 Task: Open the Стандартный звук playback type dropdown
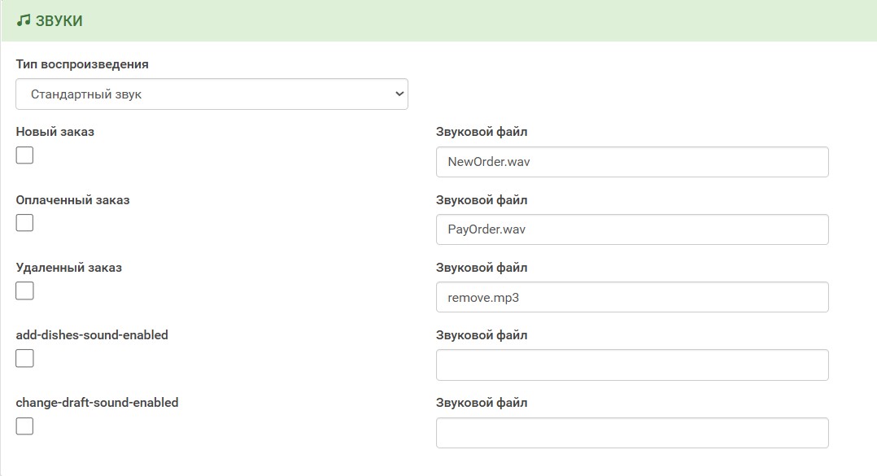point(212,94)
